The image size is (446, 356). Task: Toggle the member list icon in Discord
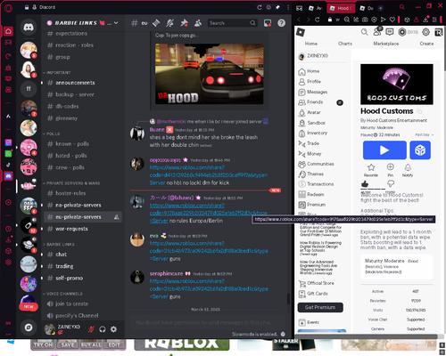[198, 23]
